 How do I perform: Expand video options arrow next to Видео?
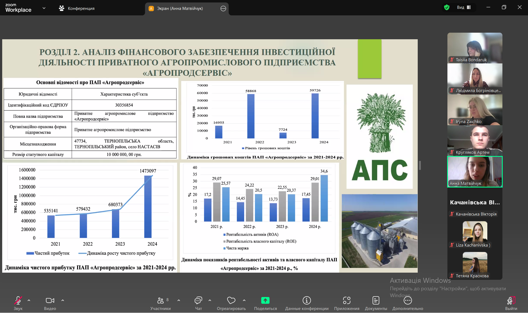(63, 300)
